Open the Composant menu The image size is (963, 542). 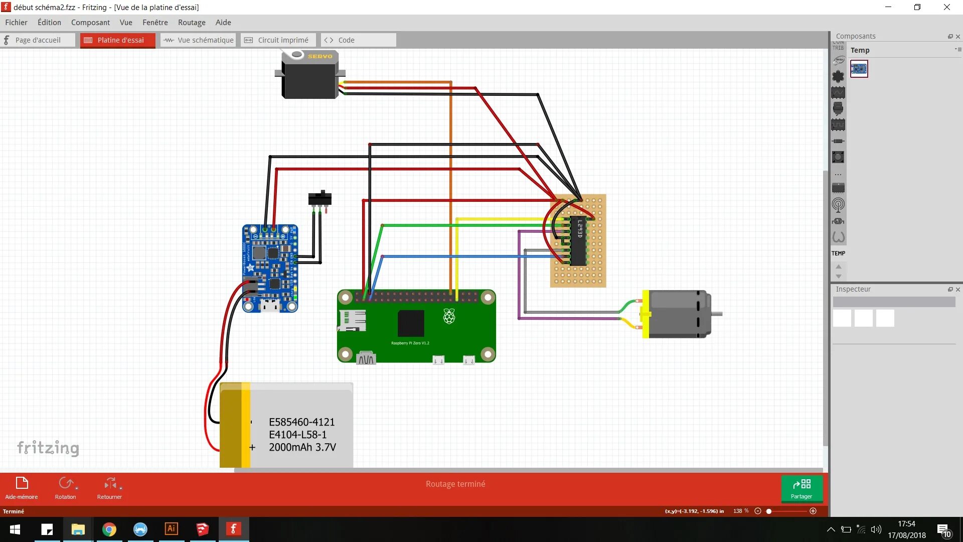click(x=90, y=22)
